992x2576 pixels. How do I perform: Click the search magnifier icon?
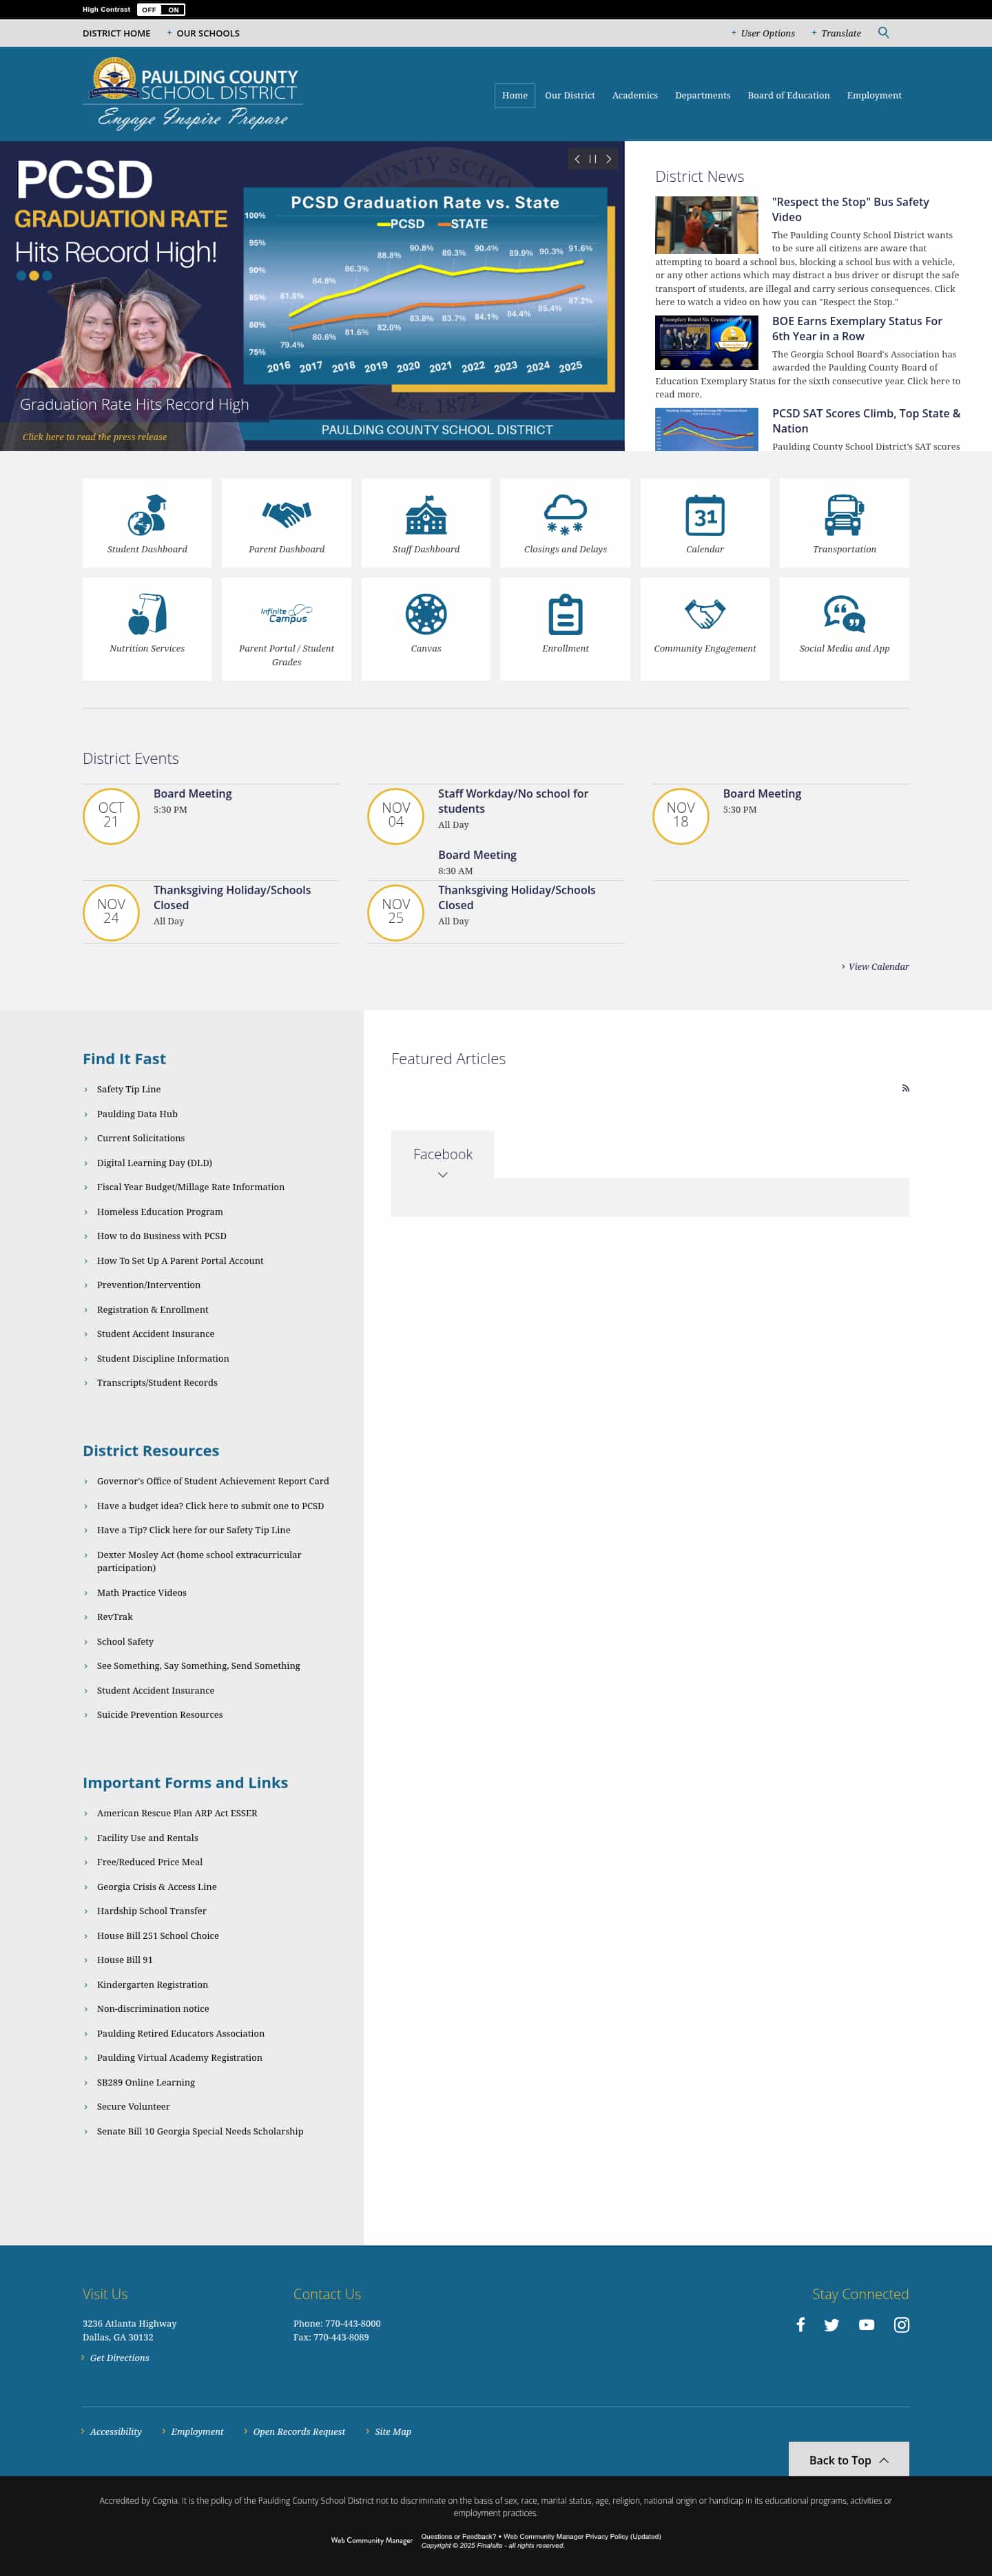pos(883,33)
